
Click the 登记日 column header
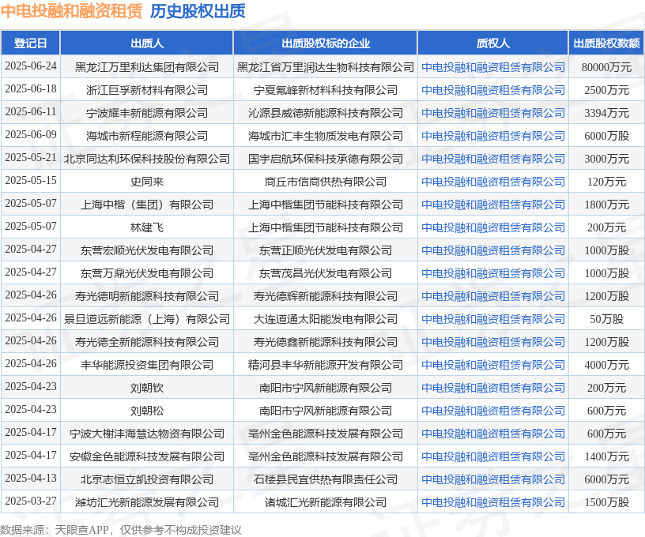click(31, 43)
